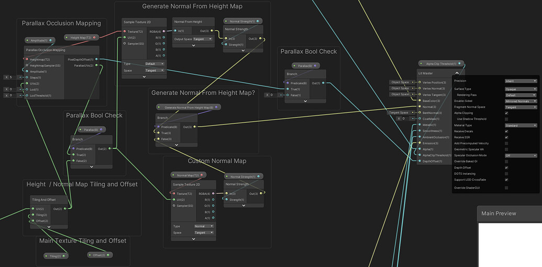The height and width of the screenshot is (267, 542).
Task: Click the Tiling And Offset Out(2) port
Action: pyautogui.click(x=65, y=208)
